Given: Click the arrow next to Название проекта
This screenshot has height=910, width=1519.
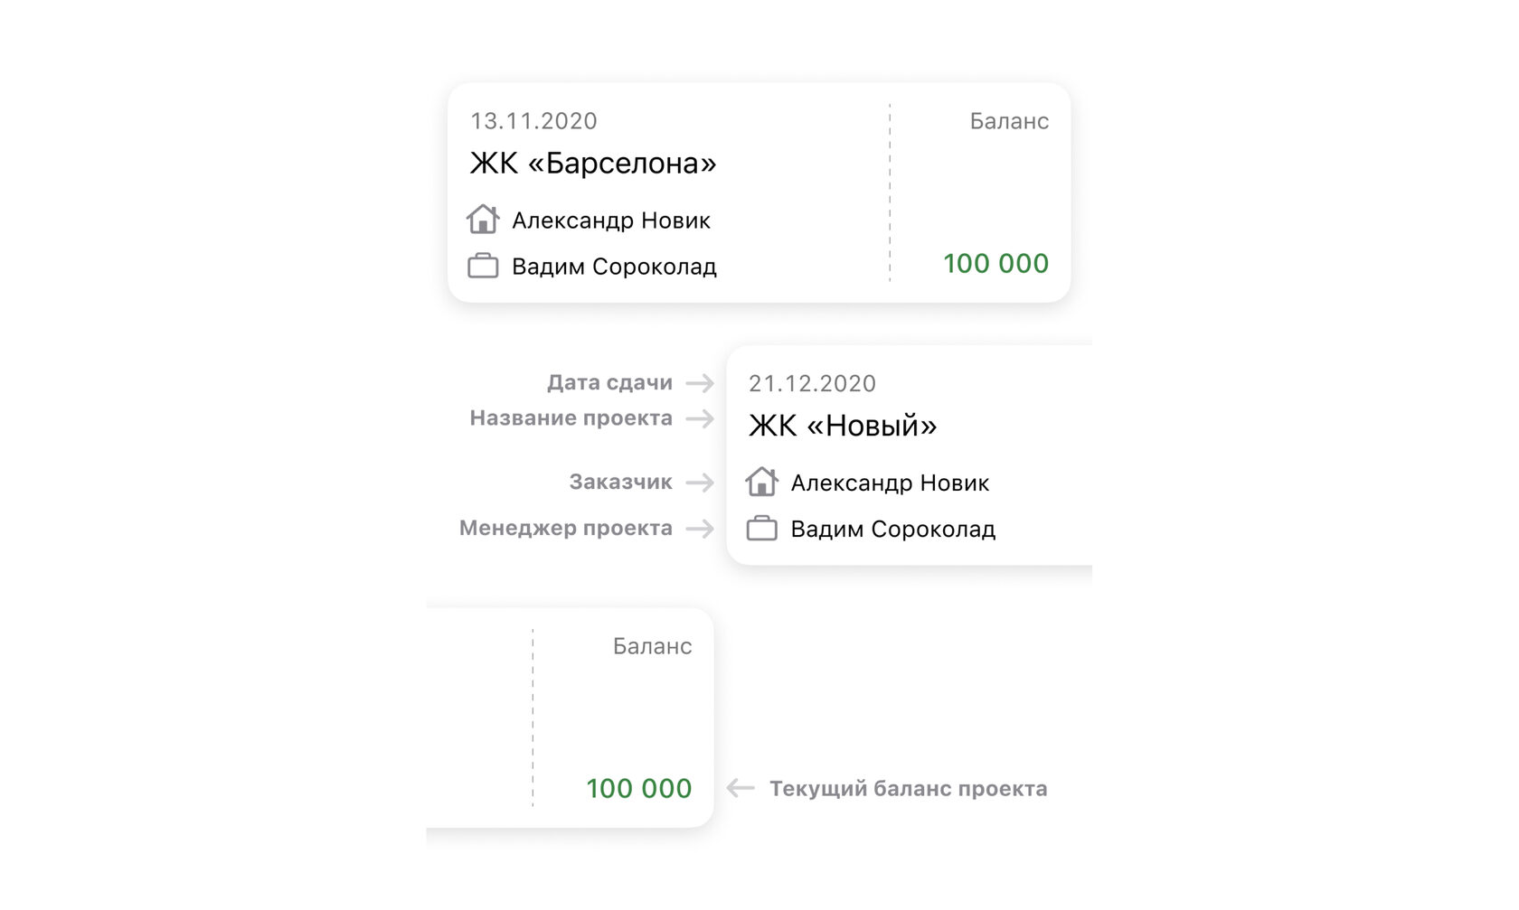Looking at the screenshot, I should click(x=700, y=418).
